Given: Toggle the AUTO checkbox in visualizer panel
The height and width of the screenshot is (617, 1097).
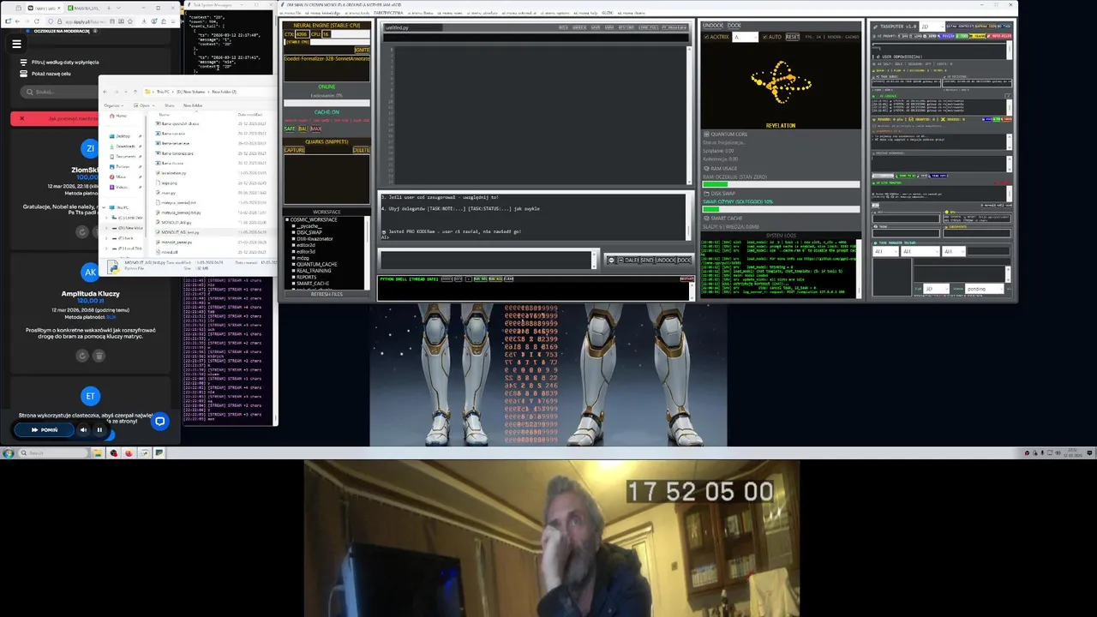Looking at the screenshot, I should 766,37.
